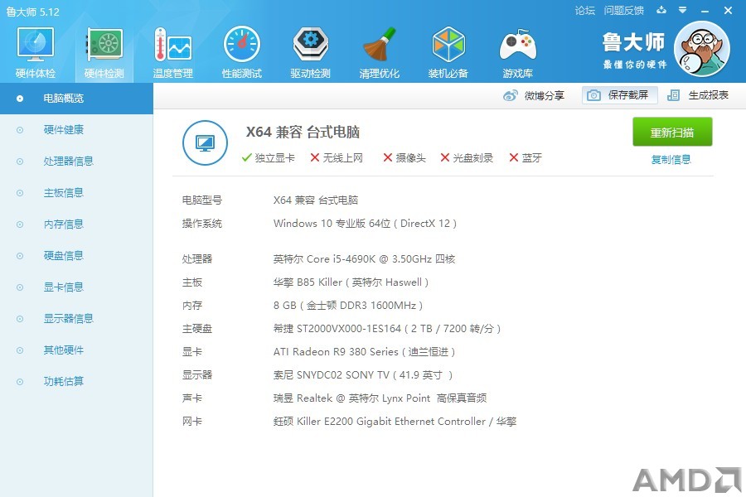Click the 瑞昱 Realtek sound card text

(x=380, y=398)
